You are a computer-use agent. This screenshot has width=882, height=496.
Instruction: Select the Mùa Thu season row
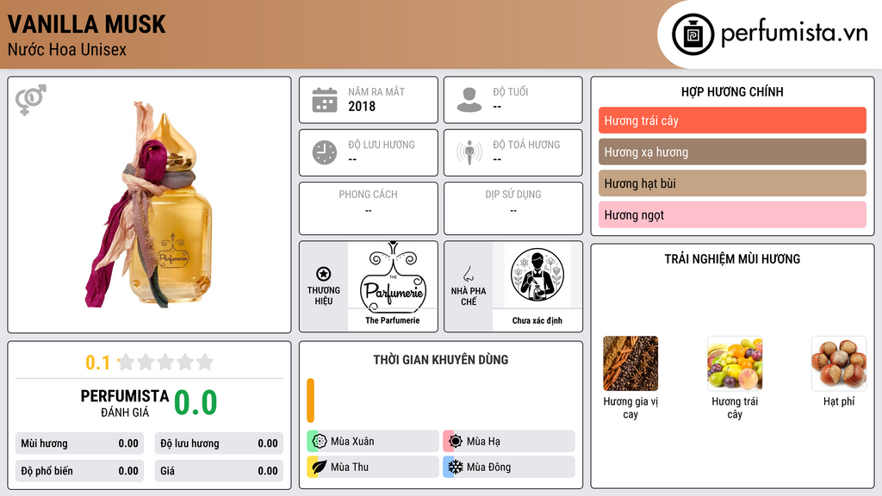(x=373, y=467)
